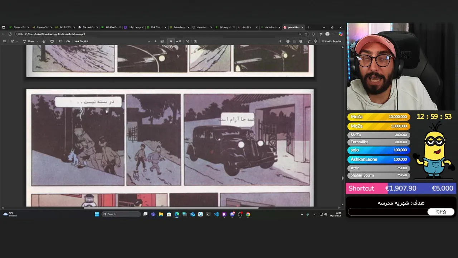
Task: Switch to The best Ch... tab
Action: click(x=88, y=27)
